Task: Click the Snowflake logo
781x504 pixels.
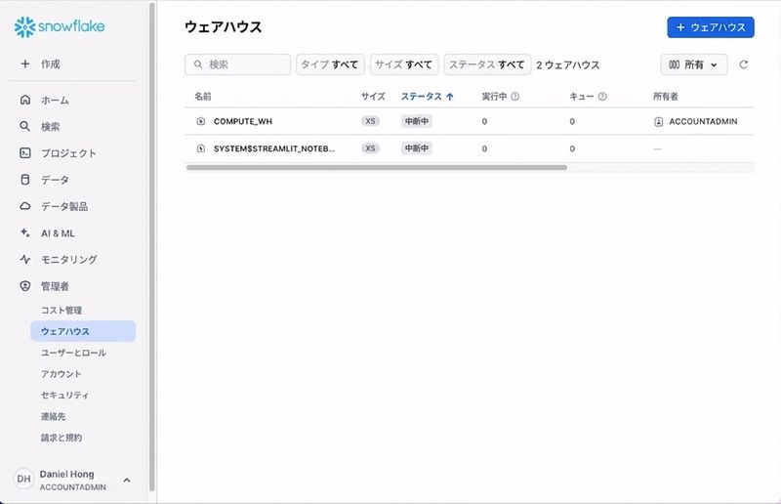Action: (x=60, y=27)
